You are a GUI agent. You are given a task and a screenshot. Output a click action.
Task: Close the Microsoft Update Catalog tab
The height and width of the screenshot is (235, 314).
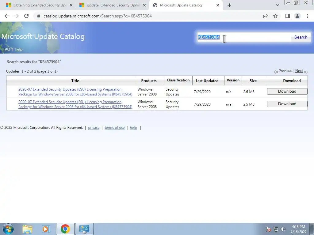click(x=218, y=6)
